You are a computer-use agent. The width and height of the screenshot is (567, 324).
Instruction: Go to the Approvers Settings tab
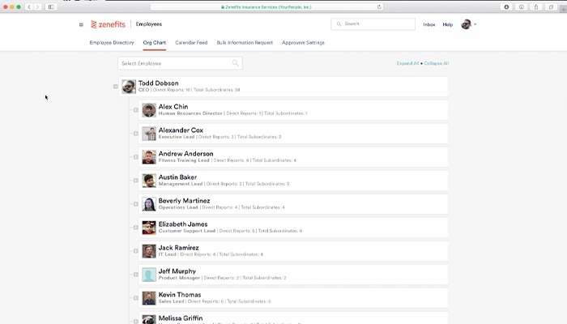click(303, 43)
